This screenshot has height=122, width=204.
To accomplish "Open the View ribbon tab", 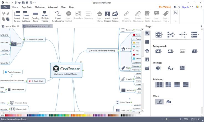I will pos(63,7).
